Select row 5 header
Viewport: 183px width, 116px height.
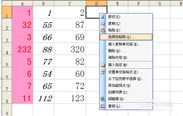[7, 61]
